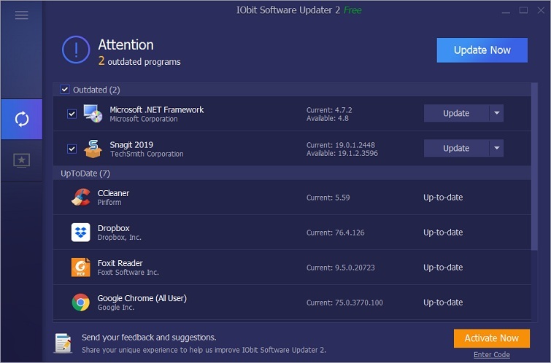
Task: Click the Dropbox program icon
Action: click(80, 233)
